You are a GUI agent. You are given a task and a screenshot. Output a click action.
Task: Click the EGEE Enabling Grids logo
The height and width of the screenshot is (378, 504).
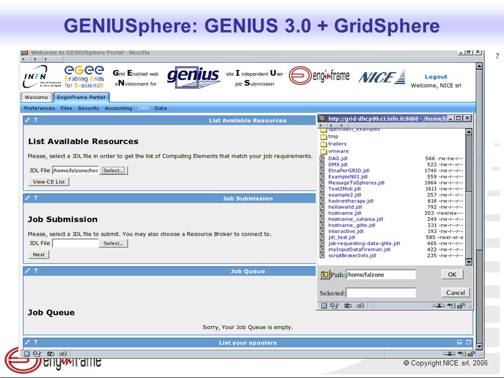coord(84,77)
